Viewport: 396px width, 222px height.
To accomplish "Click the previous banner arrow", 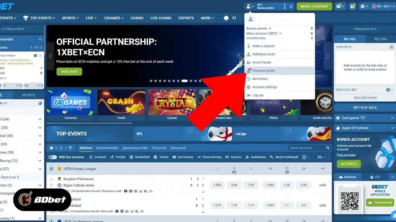I will [50, 56].
